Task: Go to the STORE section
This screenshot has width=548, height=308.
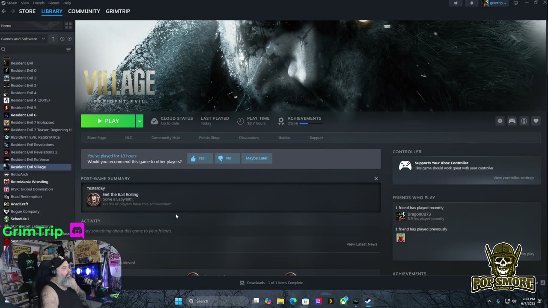Action: pyautogui.click(x=27, y=11)
